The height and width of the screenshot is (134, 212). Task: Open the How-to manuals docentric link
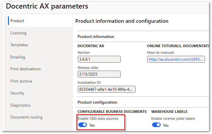tap(176, 59)
